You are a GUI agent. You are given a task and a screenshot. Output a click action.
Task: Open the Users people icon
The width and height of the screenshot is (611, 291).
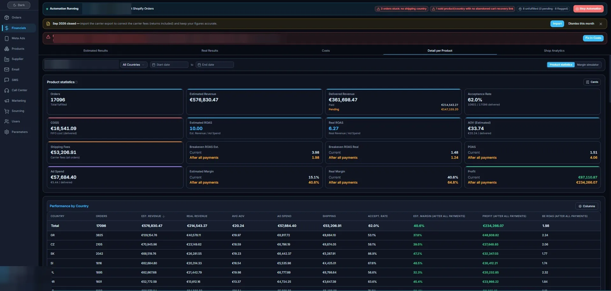(7, 121)
